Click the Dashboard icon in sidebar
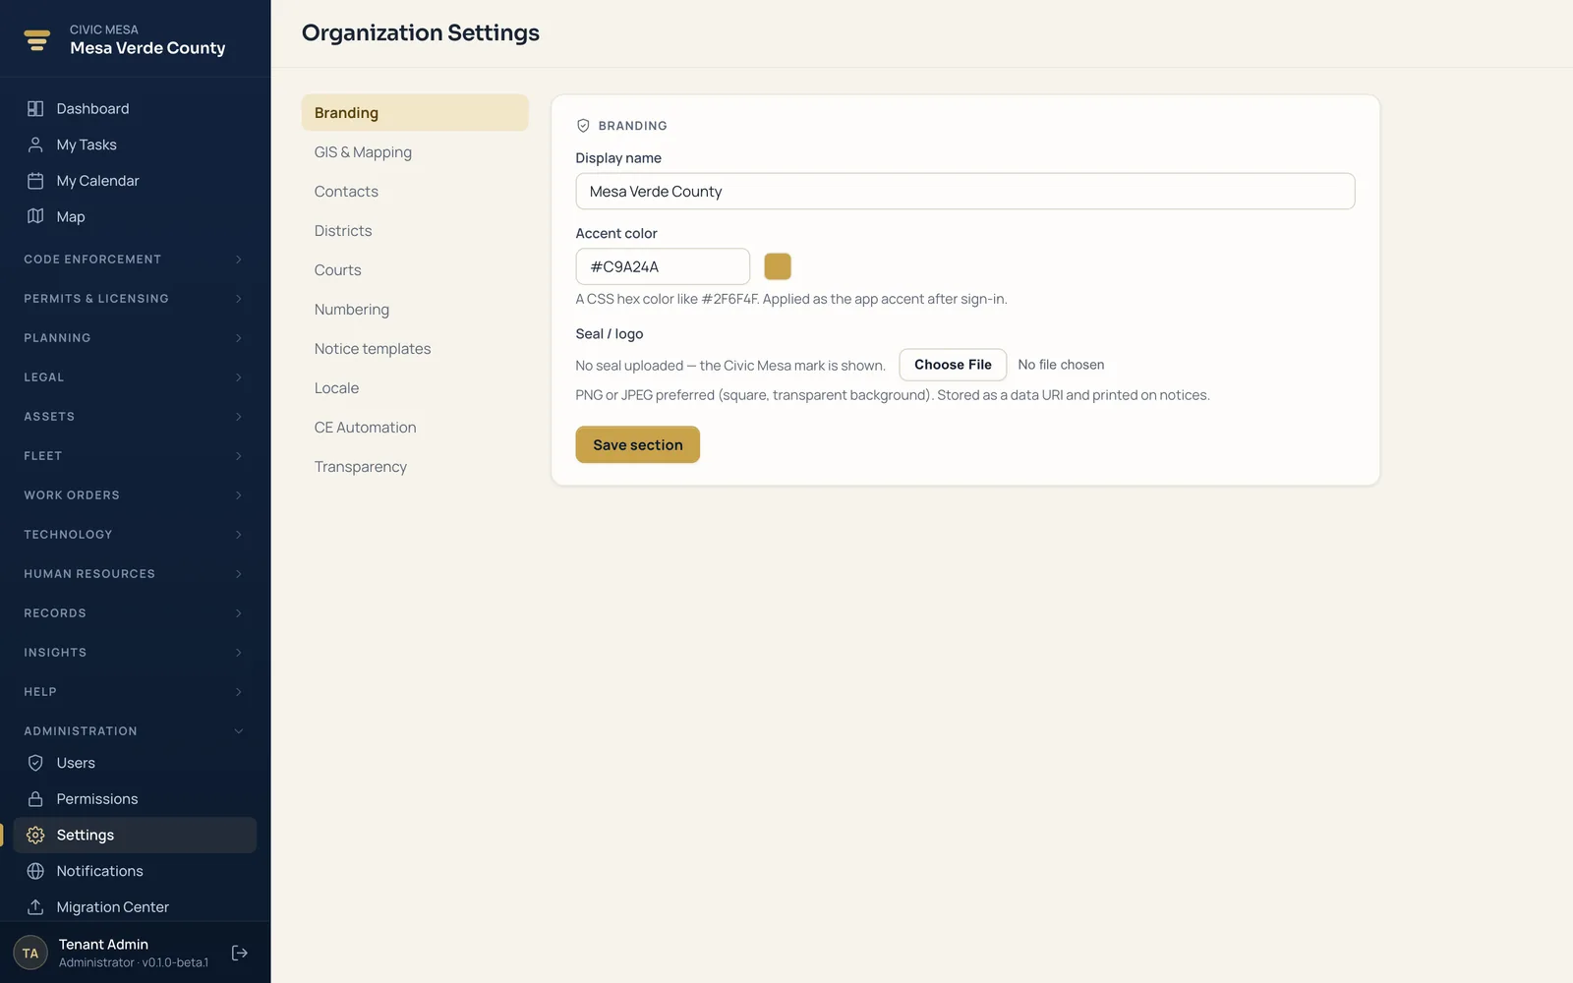Viewport: 1573px width, 983px height. (35, 109)
